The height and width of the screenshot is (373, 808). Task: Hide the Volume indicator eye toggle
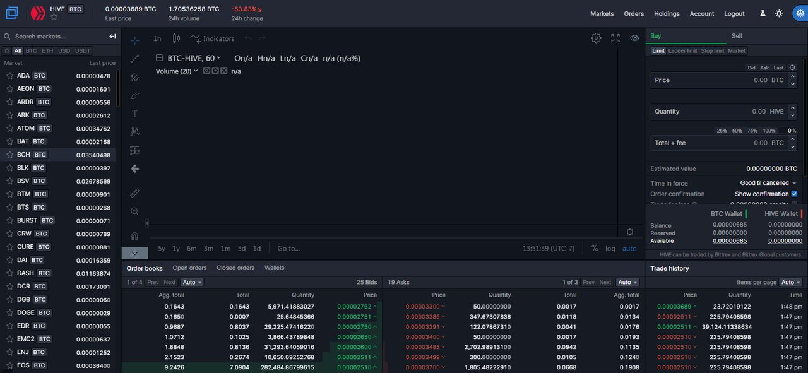(206, 71)
